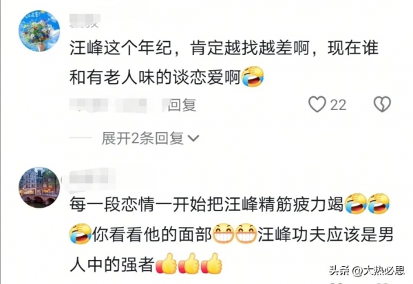Tap the broken heart dislike icon
413x284 pixels.
tap(382, 105)
